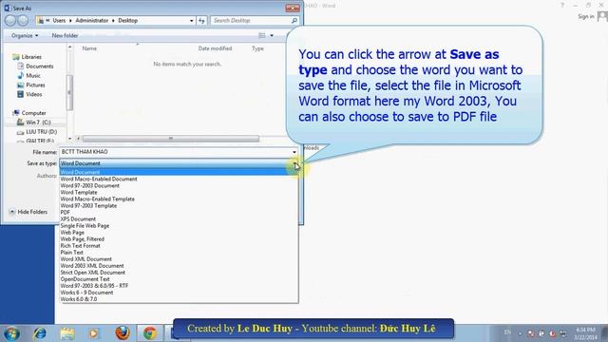Go back with the navigation arrow
Screen dimensions: 608x342
pos(10,21)
